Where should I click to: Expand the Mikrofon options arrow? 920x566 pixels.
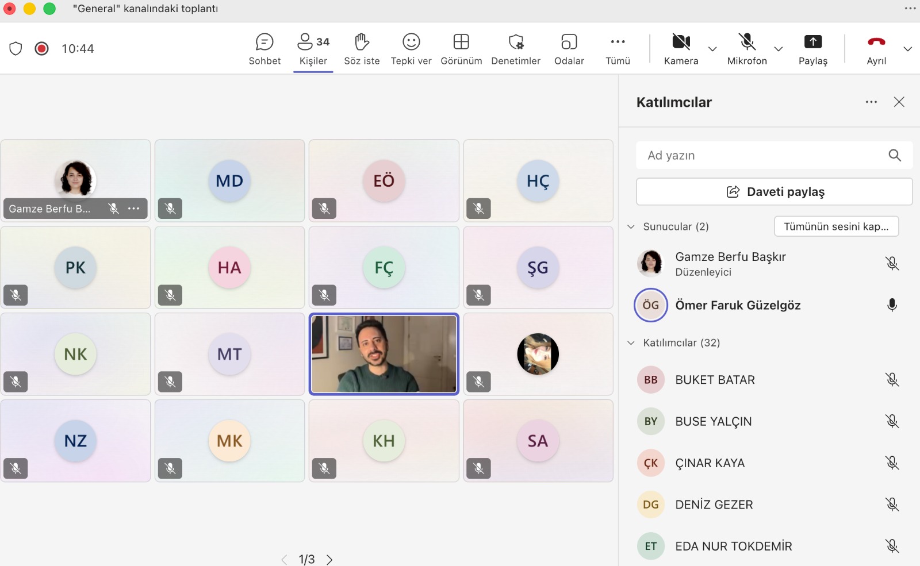pyautogui.click(x=779, y=49)
